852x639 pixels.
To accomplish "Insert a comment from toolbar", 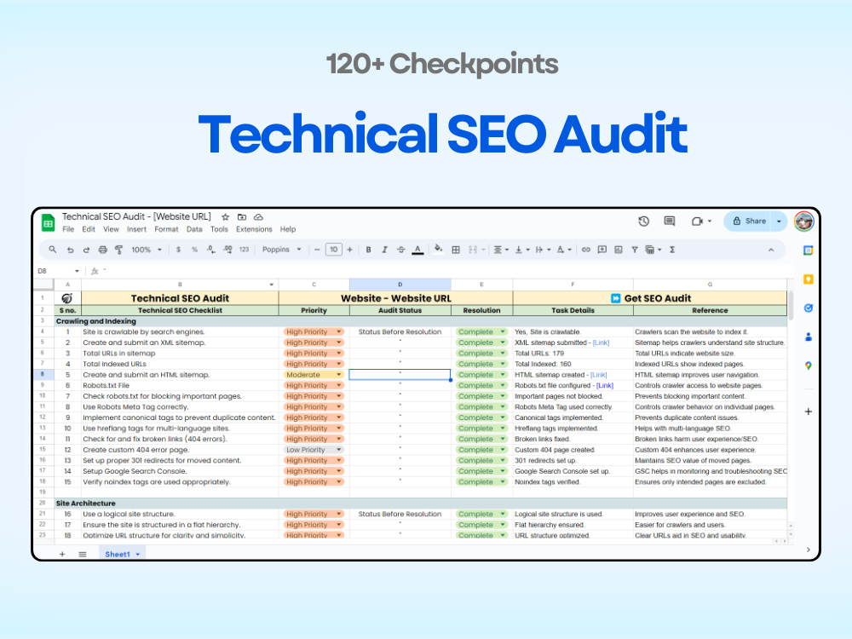I will [602, 250].
